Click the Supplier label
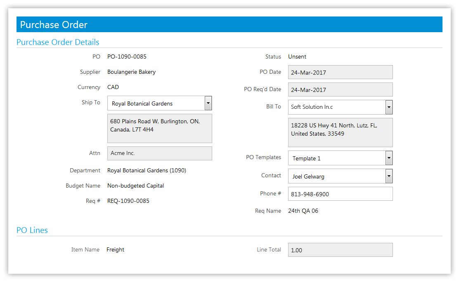This screenshot has width=459, height=282. click(90, 72)
